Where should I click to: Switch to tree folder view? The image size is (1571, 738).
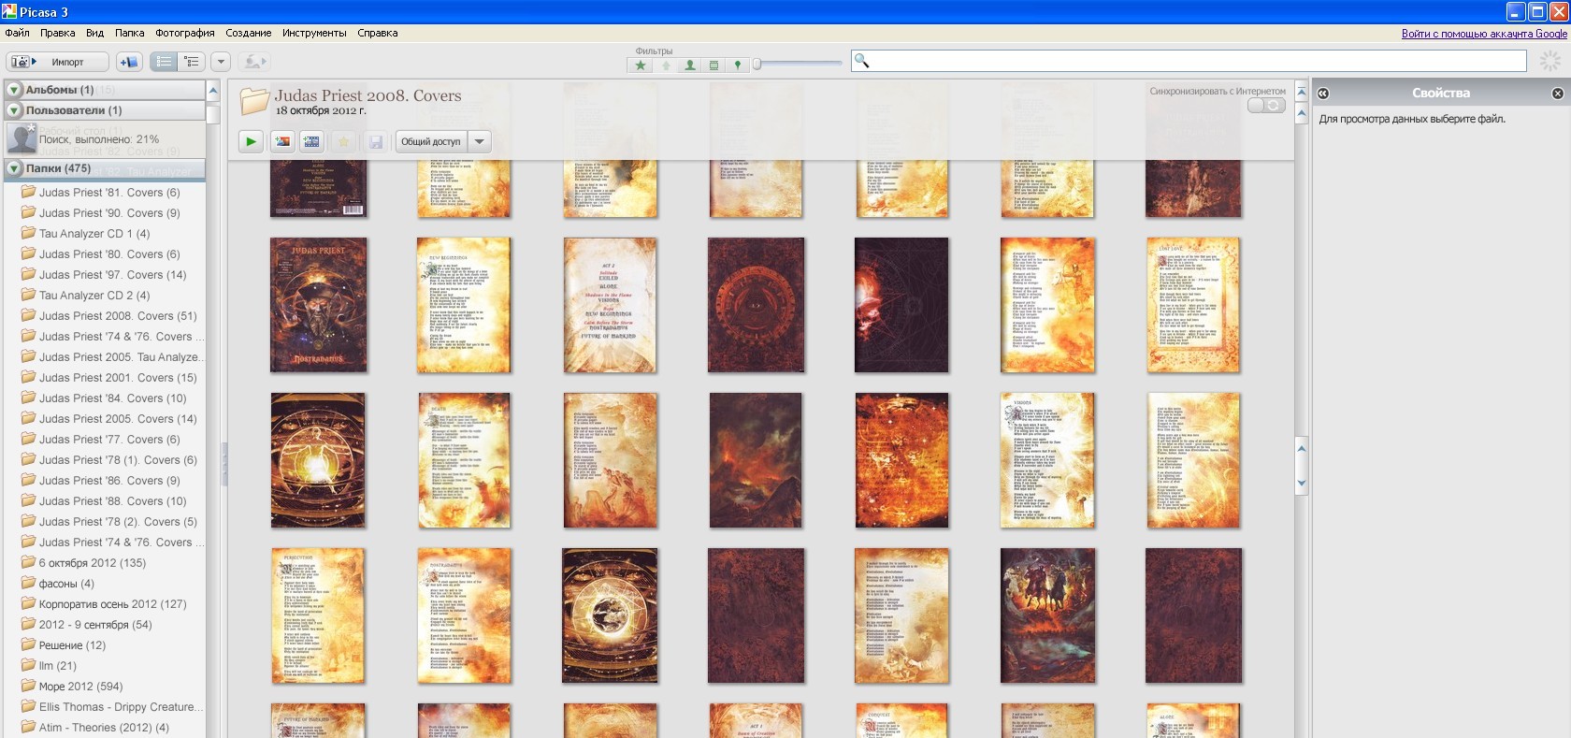point(192,62)
